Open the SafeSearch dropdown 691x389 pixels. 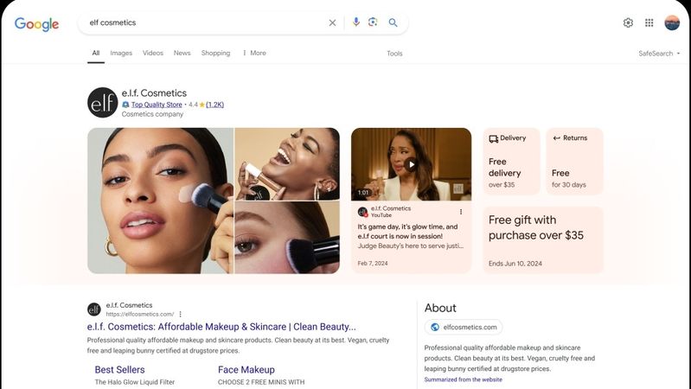[x=659, y=54]
